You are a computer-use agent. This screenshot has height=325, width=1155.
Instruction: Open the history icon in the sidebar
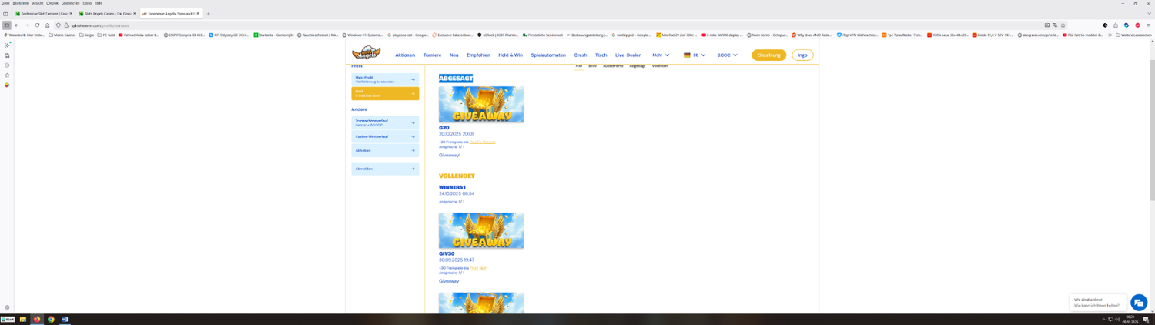click(x=7, y=65)
